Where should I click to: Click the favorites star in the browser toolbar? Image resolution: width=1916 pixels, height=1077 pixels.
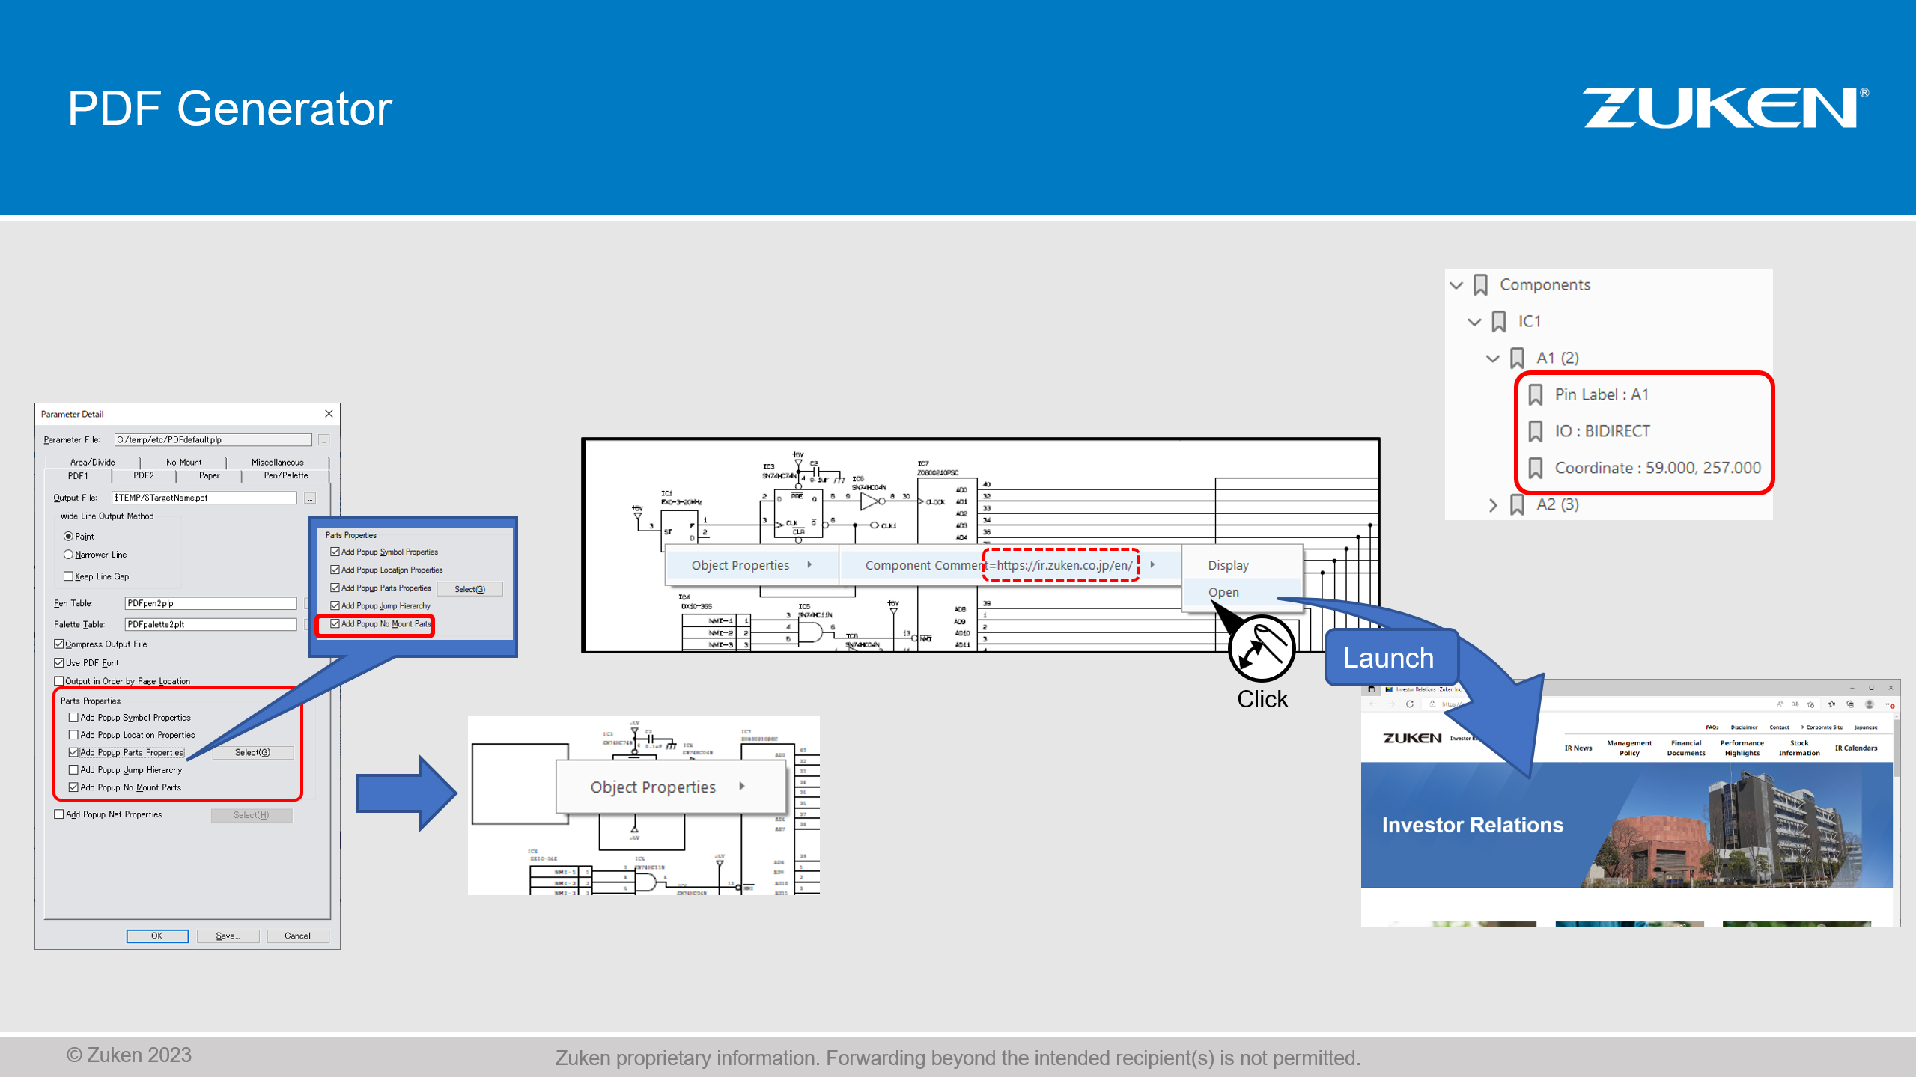tap(1831, 704)
